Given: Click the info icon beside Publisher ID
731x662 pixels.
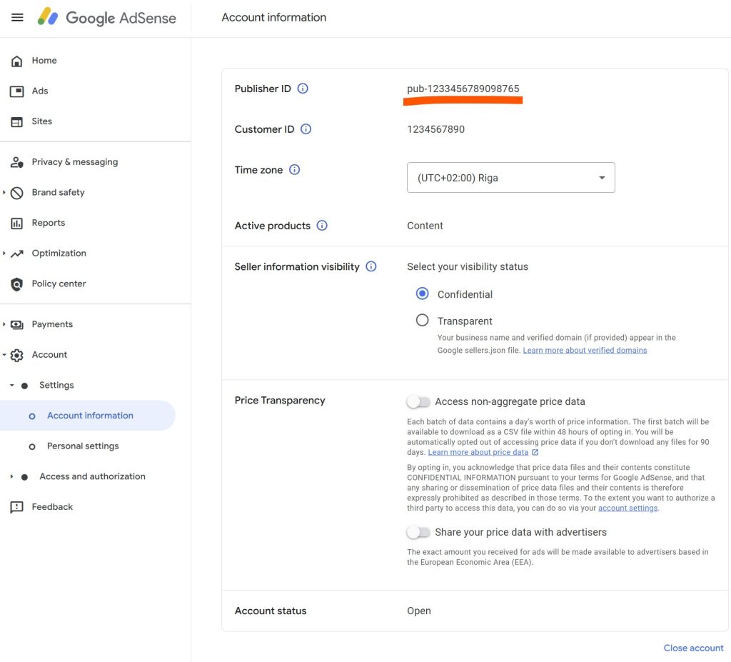Looking at the screenshot, I should click(x=303, y=89).
